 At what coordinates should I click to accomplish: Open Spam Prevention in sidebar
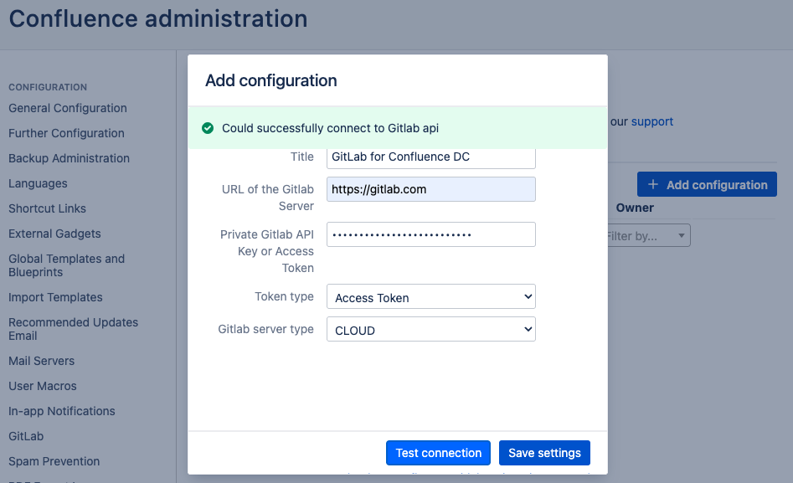(x=54, y=461)
